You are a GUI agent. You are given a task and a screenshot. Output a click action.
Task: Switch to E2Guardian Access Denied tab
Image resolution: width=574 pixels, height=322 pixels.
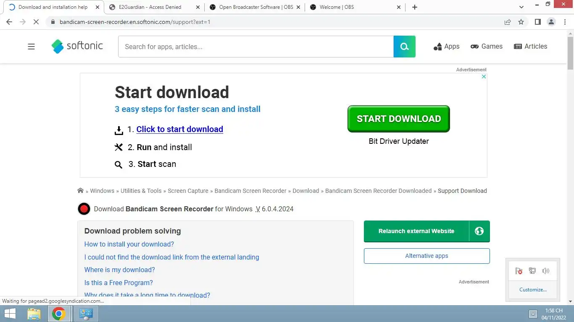(150, 7)
